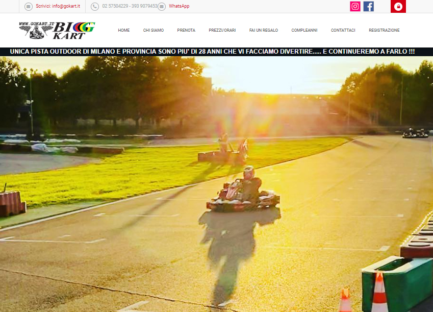Image resolution: width=433 pixels, height=312 pixels.
Task: Click the phone icon beside the numbers
Action: (x=95, y=6)
